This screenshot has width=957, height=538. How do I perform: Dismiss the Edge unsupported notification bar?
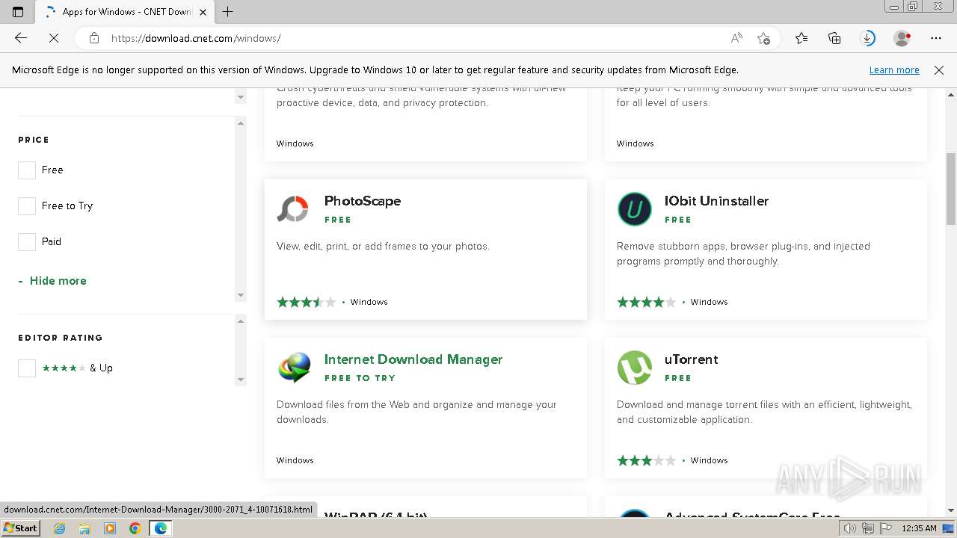coord(939,70)
